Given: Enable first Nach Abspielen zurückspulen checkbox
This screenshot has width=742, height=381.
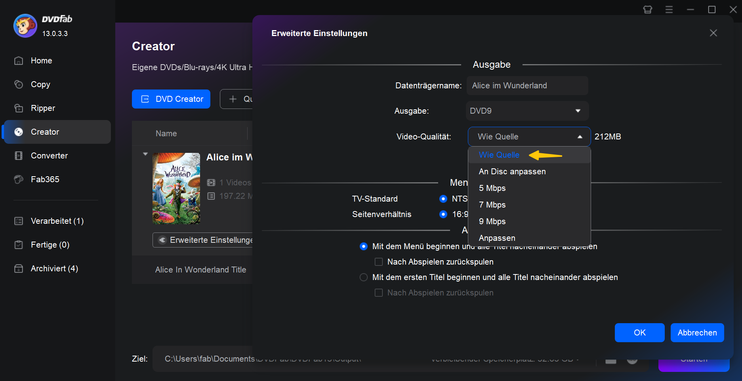Looking at the screenshot, I should (379, 262).
